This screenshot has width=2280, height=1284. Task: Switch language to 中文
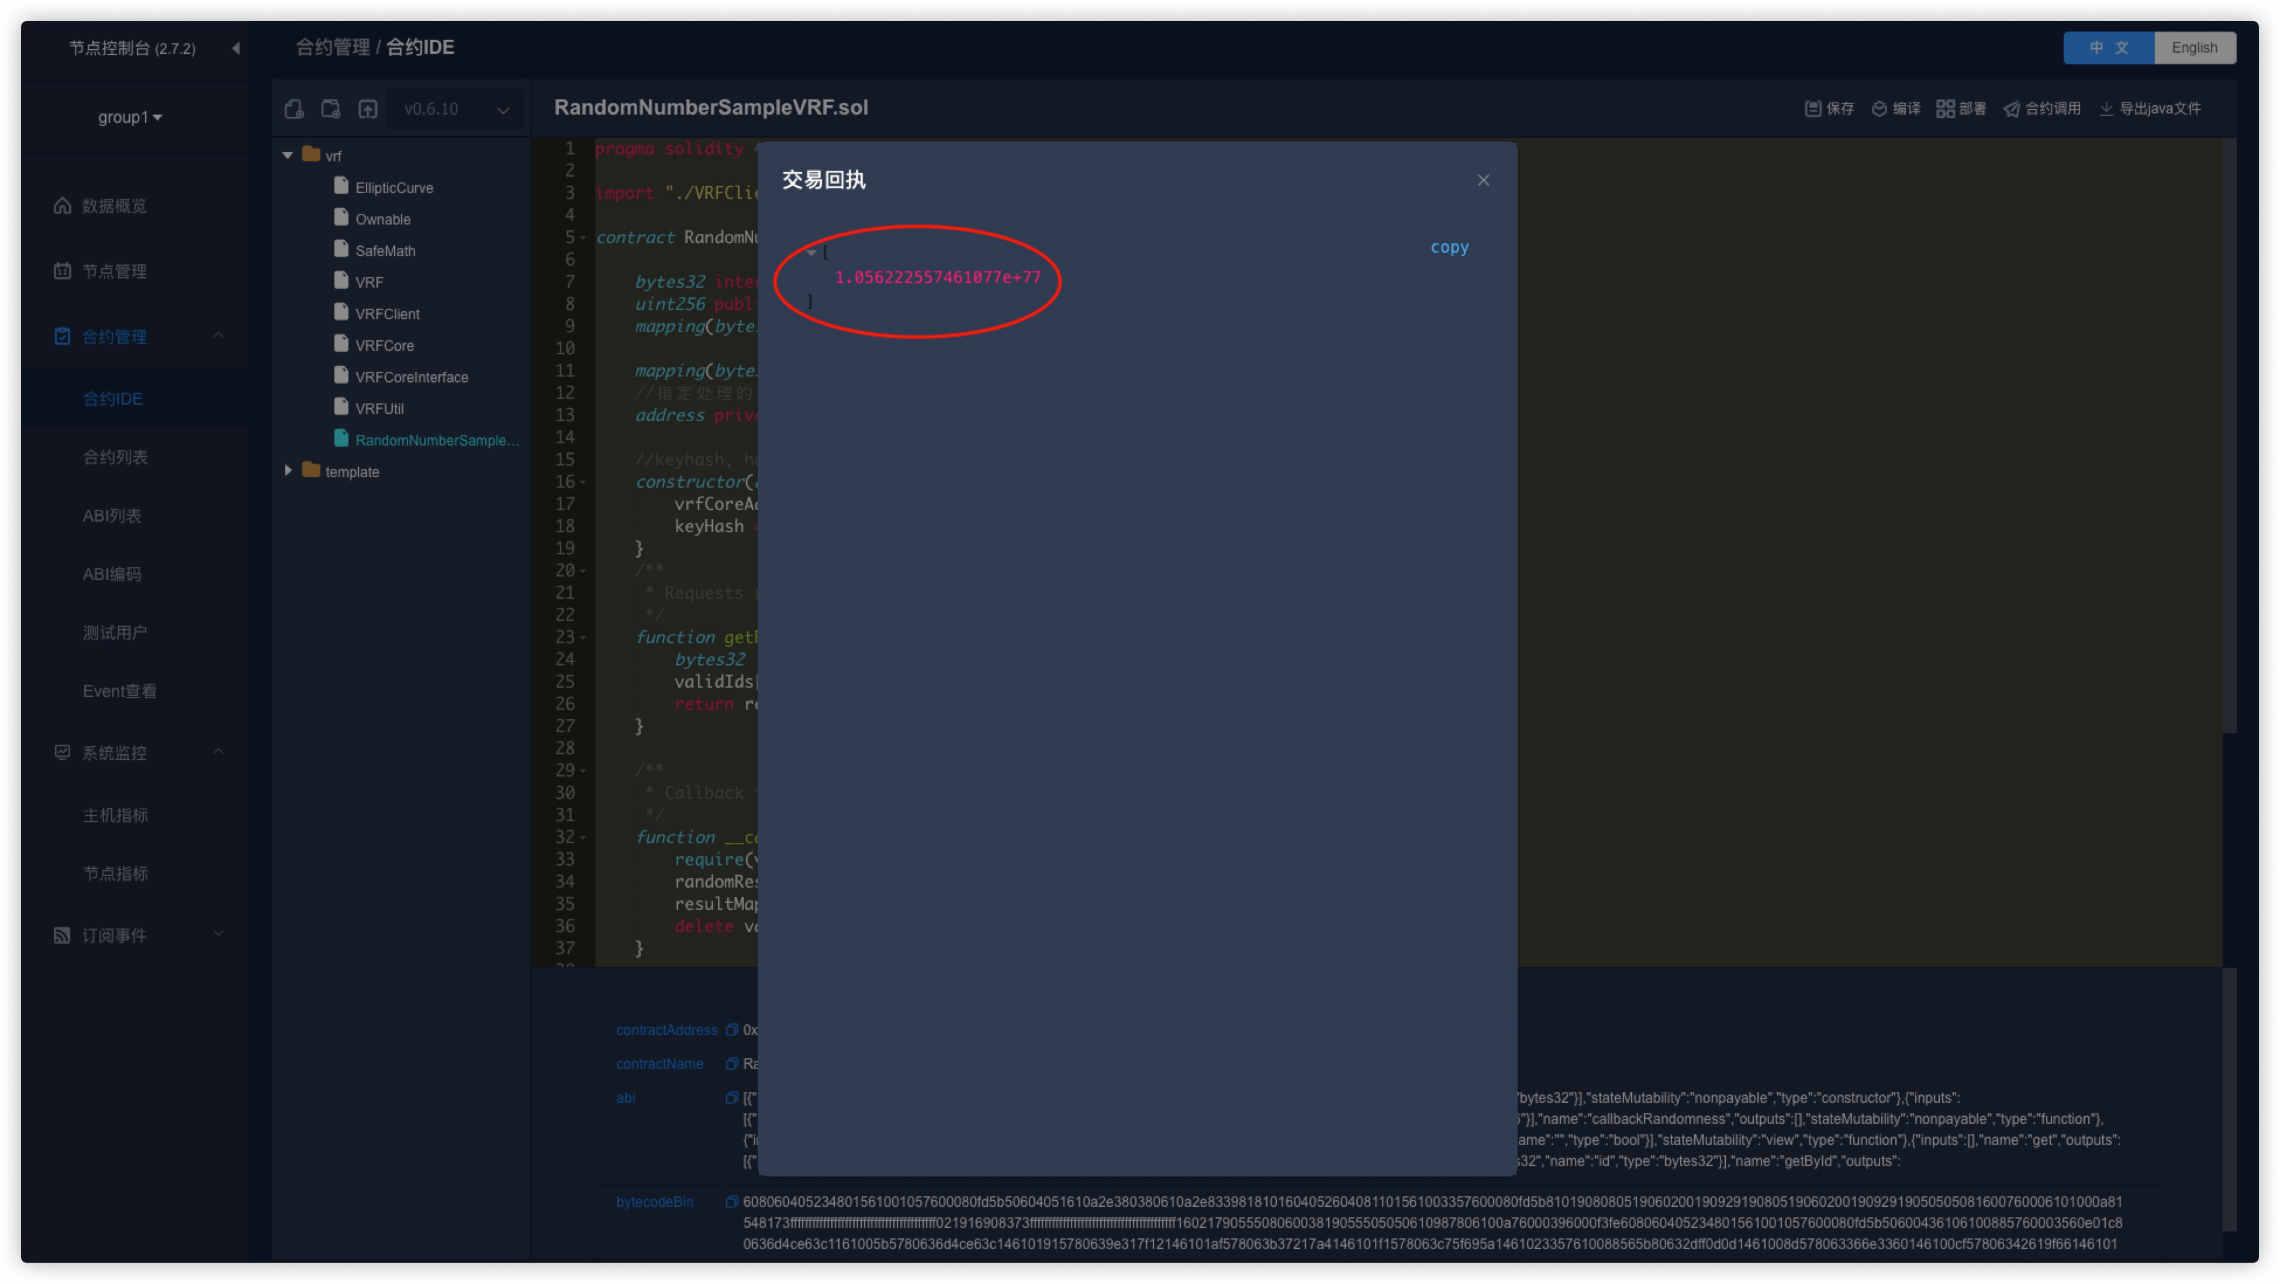(x=2108, y=48)
